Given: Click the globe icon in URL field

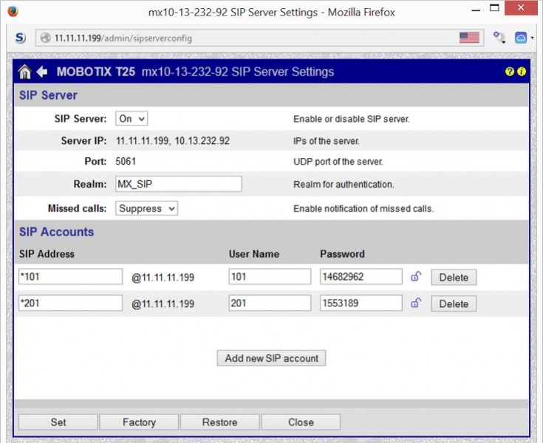Looking at the screenshot, I should pos(45,38).
